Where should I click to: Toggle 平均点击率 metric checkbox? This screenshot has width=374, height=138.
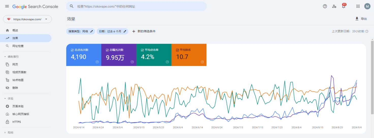coord(142,50)
